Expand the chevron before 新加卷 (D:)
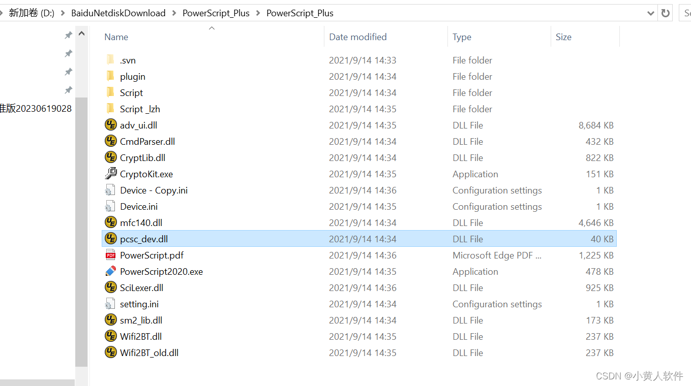Image resolution: width=691 pixels, height=386 pixels. click(x=3, y=13)
